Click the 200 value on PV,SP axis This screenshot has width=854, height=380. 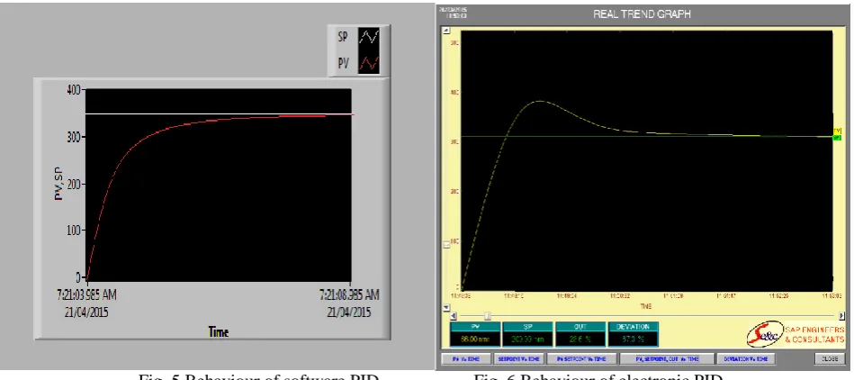(x=72, y=184)
